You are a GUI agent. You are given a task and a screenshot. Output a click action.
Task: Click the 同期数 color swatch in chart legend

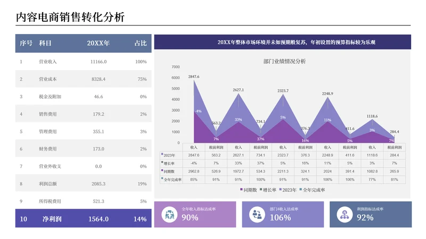point(241,190)
